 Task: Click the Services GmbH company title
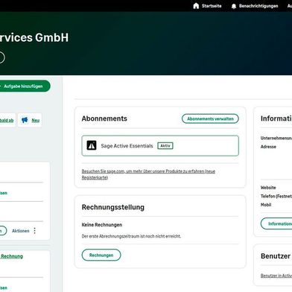[x=34, y=37]
